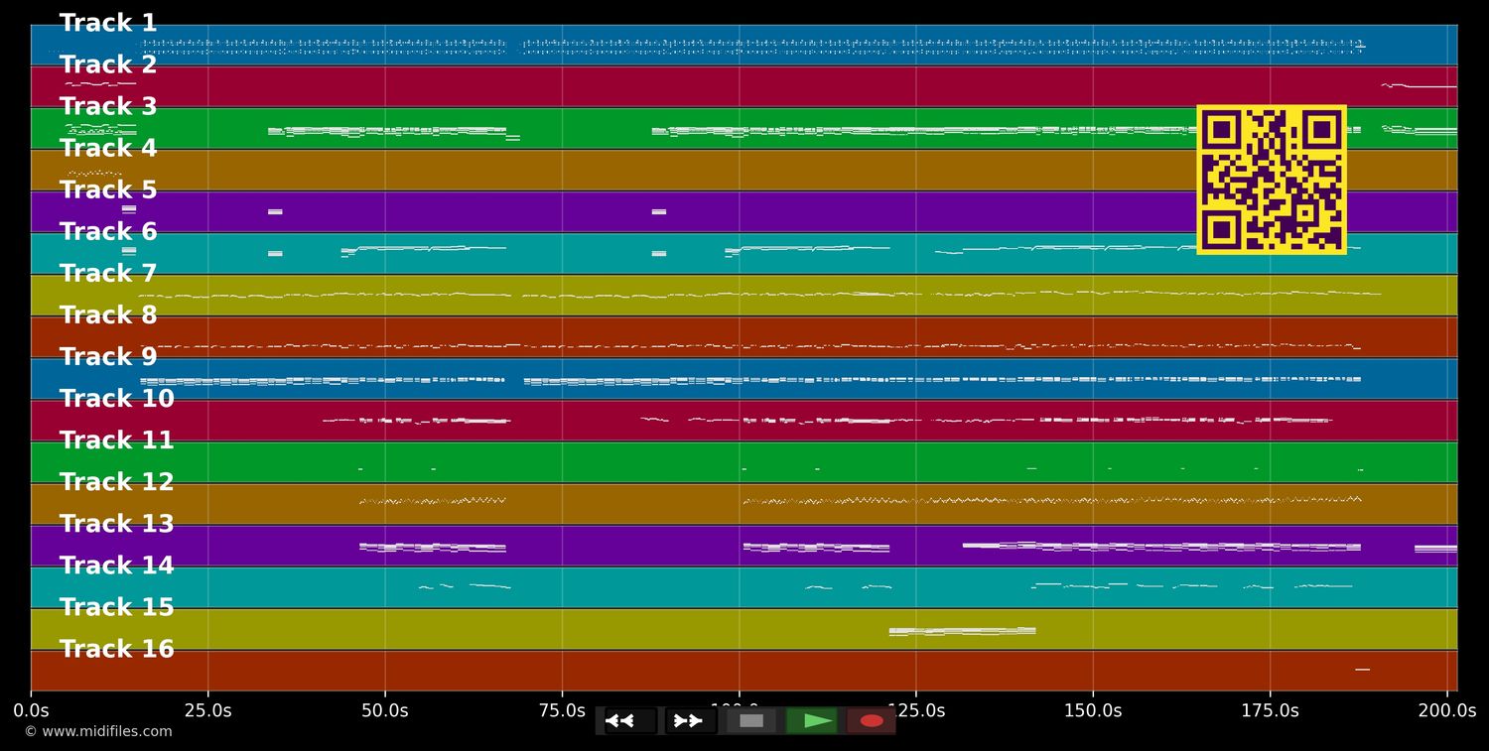Jump to the 200.0s timeline mark

tap(1447, 710)
